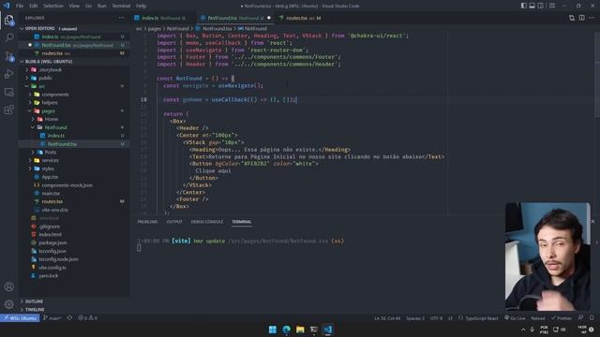
Task: Open the Explorer view in activity bar
Action: (x=9, y=20)
